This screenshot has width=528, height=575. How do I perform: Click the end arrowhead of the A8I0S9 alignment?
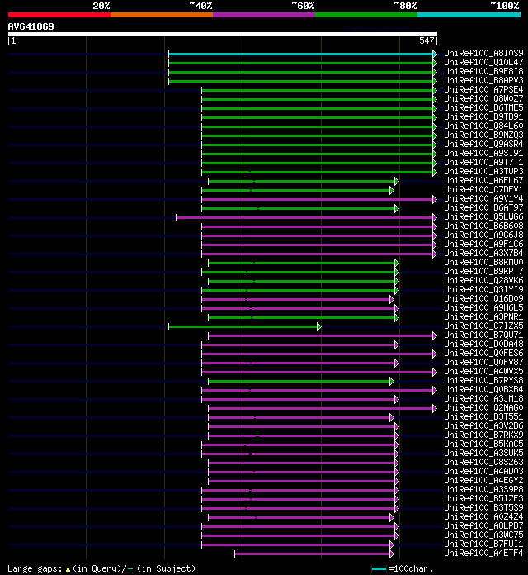(435, 54)
